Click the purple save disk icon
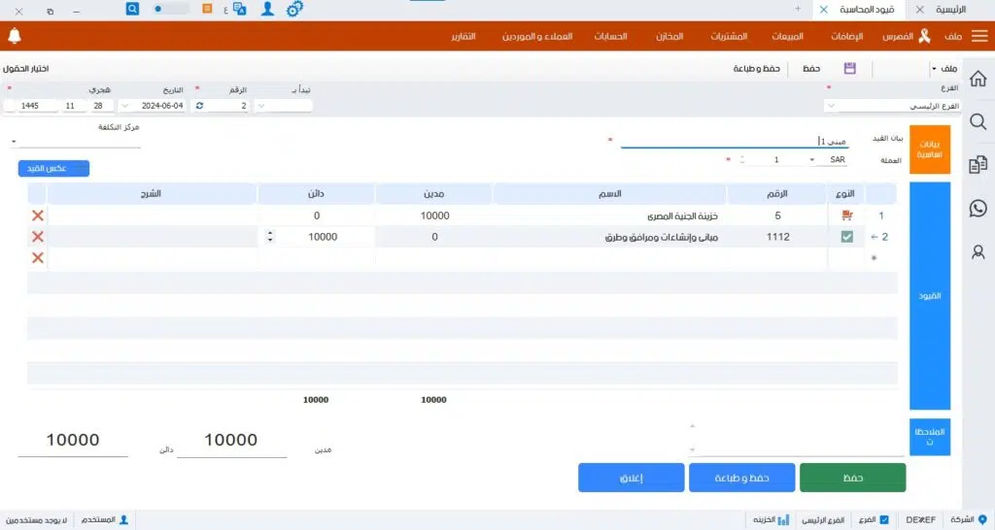 pos(850,69)
